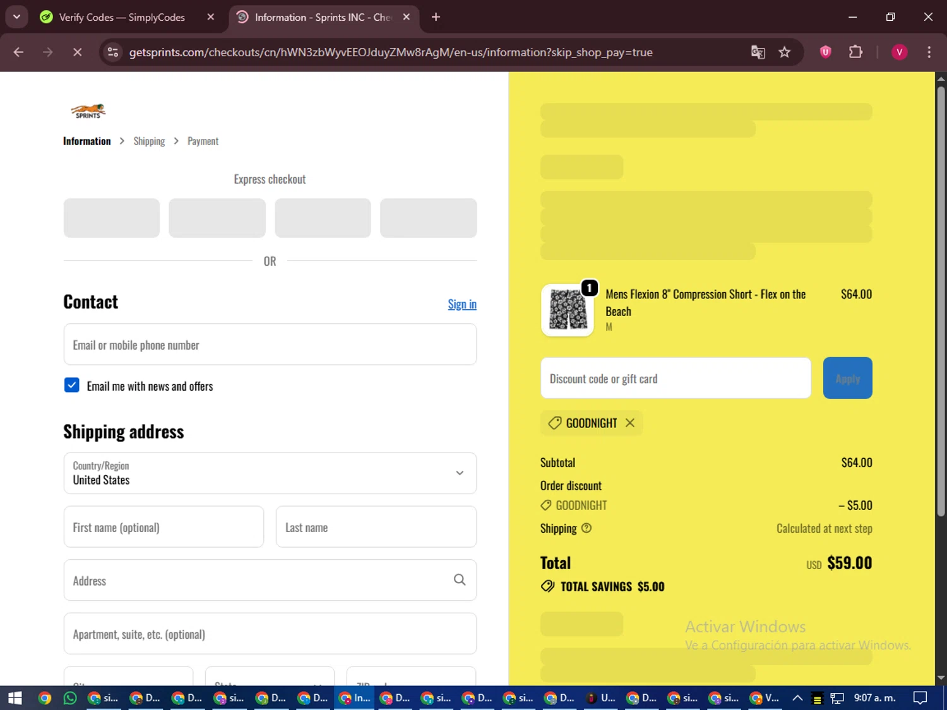Screen dimensions: 947x710
Task: Bookmark this page with the star
Action: coord(784,52)
